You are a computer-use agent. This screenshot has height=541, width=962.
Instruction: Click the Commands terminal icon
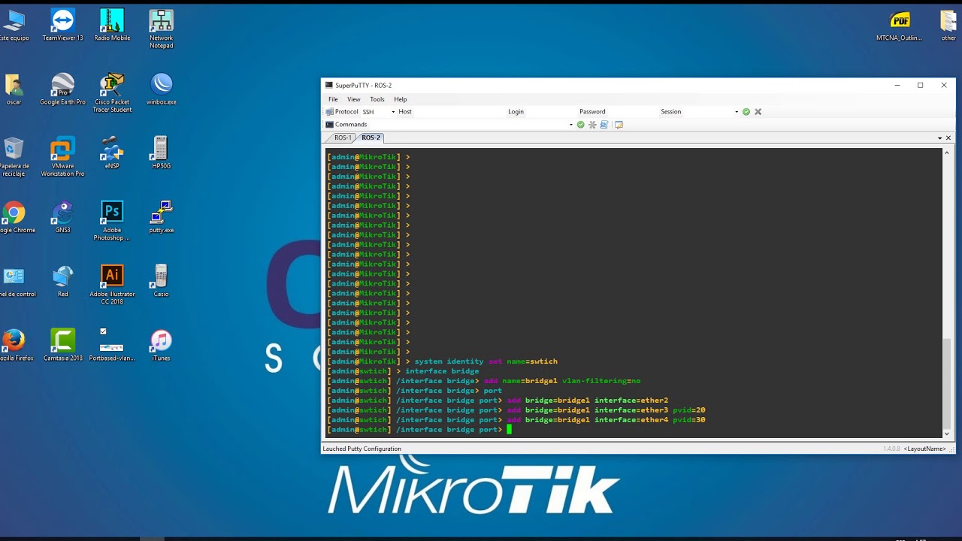(329, 125)
